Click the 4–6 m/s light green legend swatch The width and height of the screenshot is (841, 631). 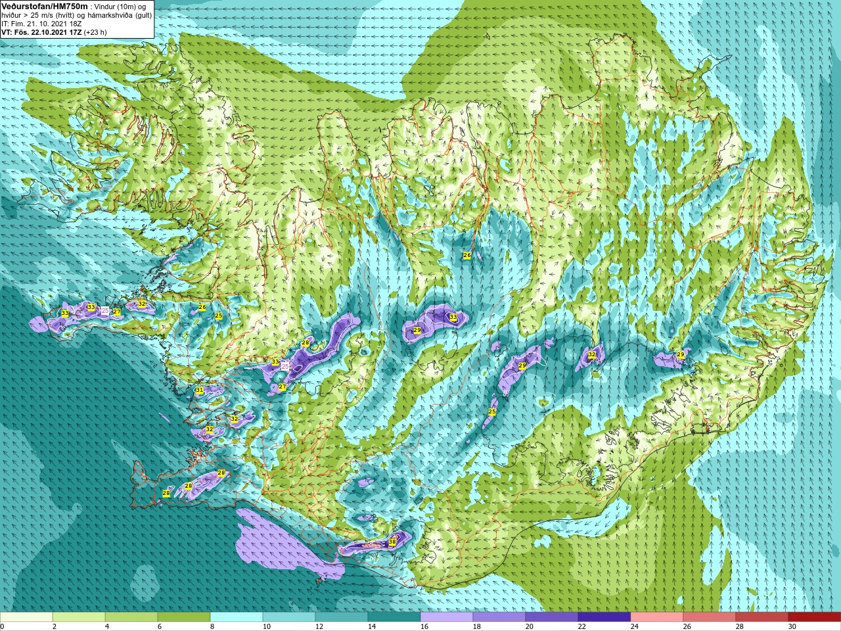click(x=131, y=617)
